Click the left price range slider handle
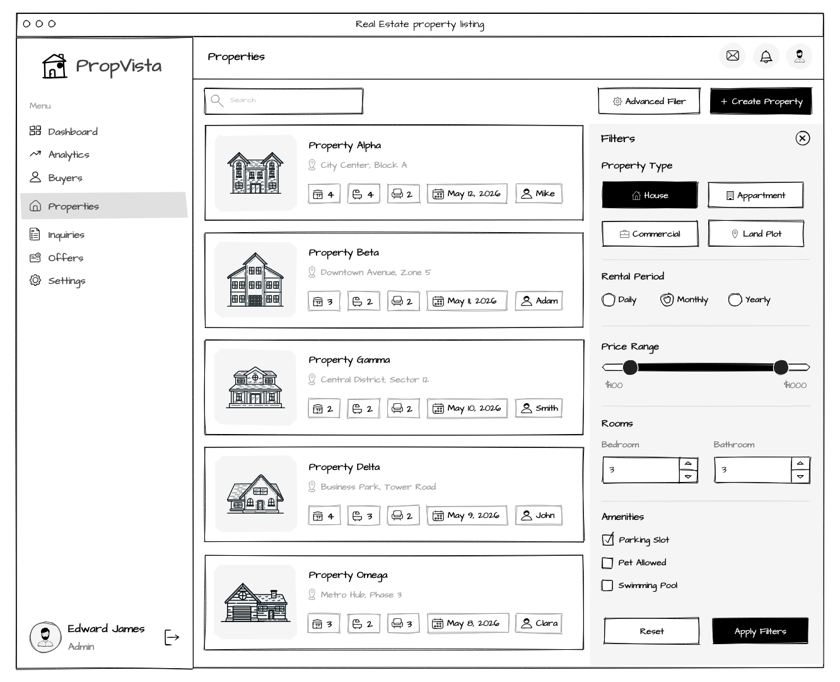The image size is (840, 682). (x=630, y=367)
